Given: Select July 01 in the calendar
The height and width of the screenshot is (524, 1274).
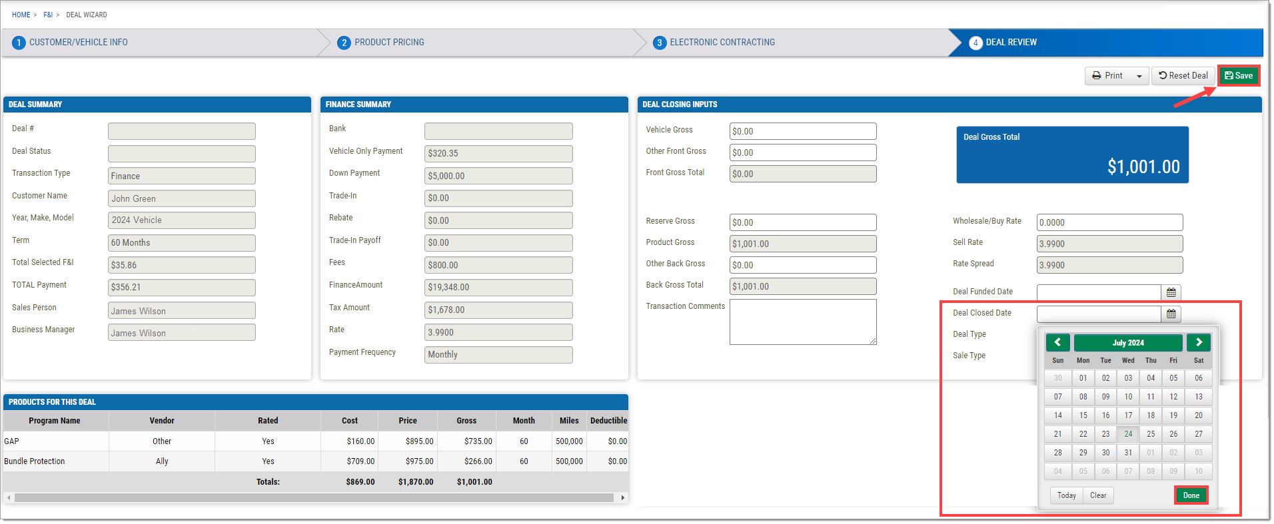Looking at the screenshot, I should [x=1083, y=378].
